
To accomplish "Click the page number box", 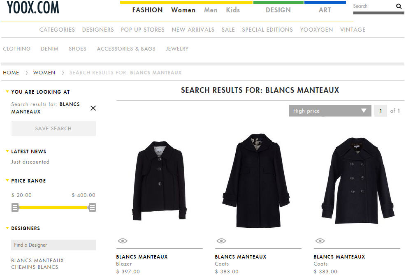I will tap(380, 111).
